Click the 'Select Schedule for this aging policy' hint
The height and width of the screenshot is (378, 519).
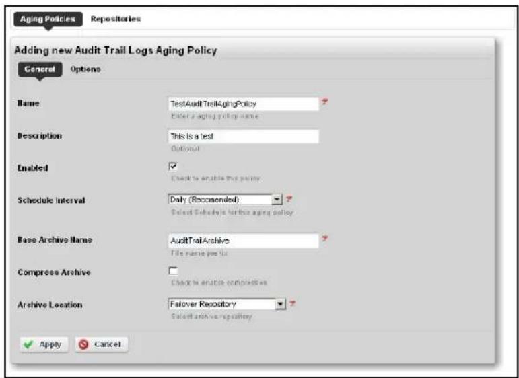point(232,213)
